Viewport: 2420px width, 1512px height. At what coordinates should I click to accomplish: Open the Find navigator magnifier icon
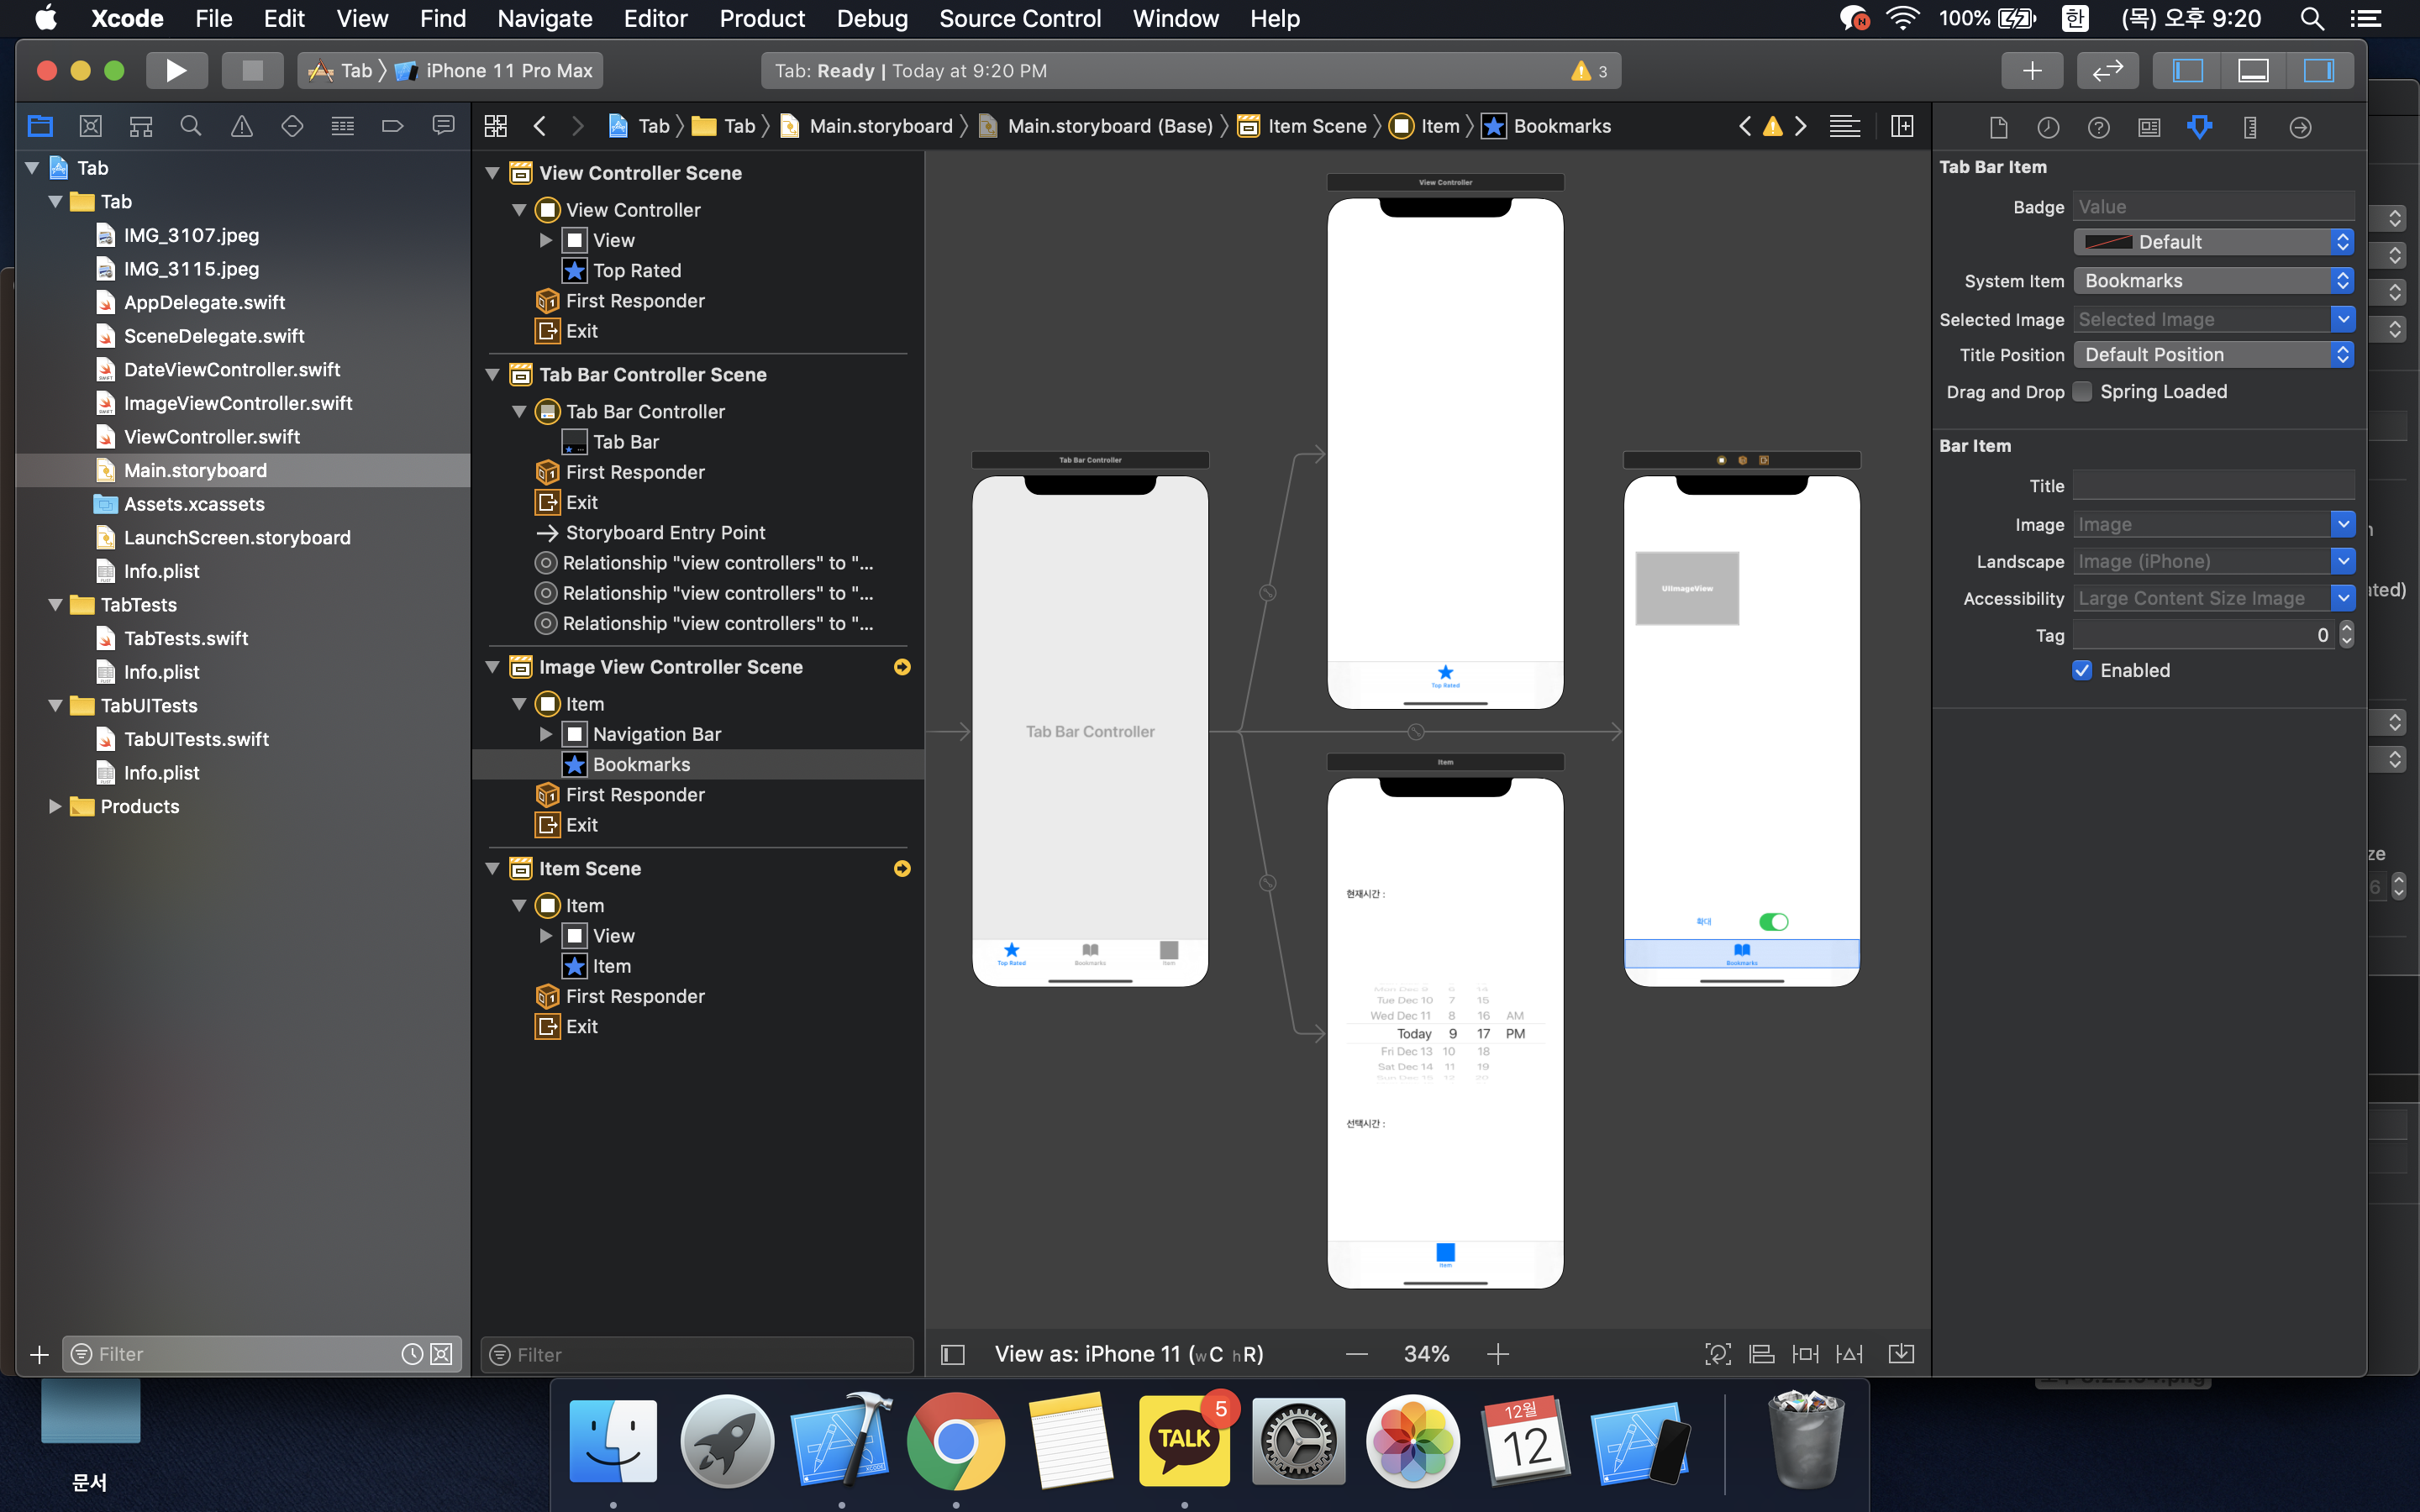[190, 126]
